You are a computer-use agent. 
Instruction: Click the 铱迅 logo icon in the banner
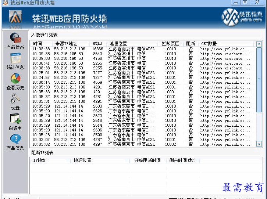[x=15, y=17]
